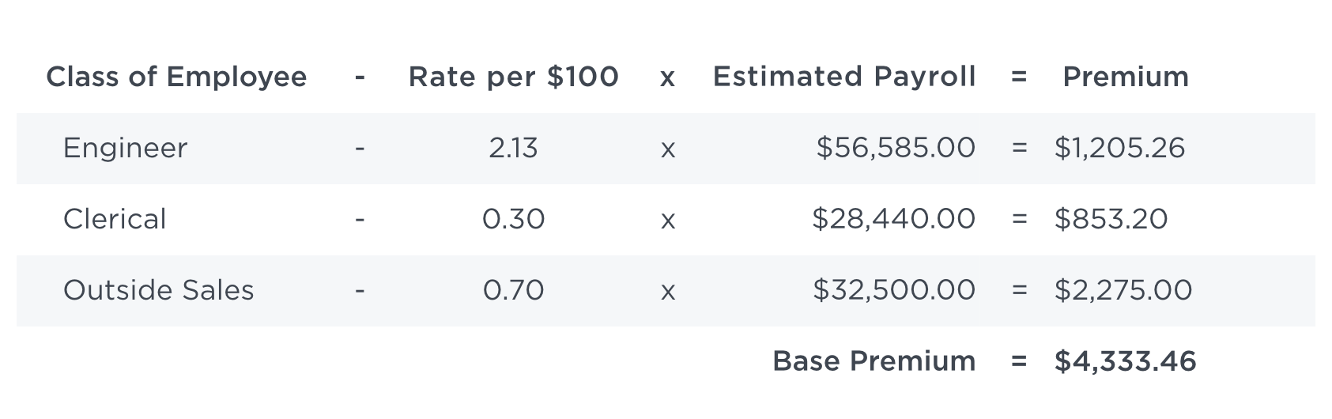
Task: Click the x symbol in Engineer row
Action: click(x=668, y=150)
